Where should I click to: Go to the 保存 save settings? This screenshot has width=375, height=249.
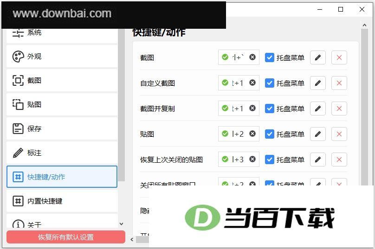click(x=62, y=129)
